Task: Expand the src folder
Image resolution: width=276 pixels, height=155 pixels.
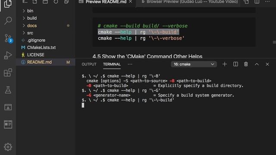Action: tap(30, 33)
